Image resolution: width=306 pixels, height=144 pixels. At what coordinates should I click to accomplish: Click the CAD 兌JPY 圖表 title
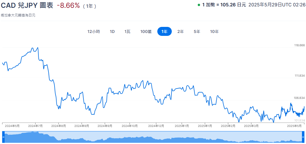[x=27, y=5]
